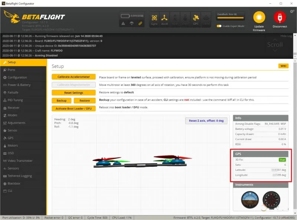Open the Ports tab
The width and height of the screenshot is (297, 220).
[x=23, y=70]
